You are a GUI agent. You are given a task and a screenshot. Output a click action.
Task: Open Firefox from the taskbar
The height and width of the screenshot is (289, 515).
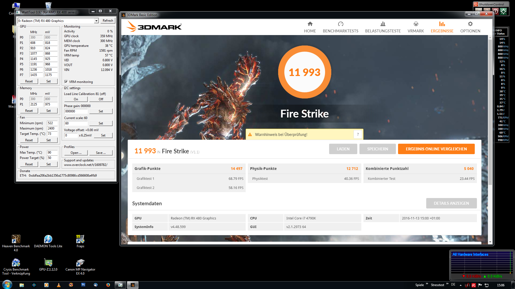tap(108, 285)
